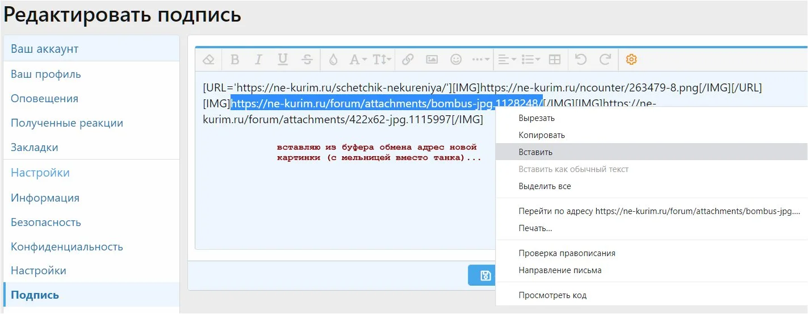
Task: Toggle underline formatting
Action: [x=283, y=59]
